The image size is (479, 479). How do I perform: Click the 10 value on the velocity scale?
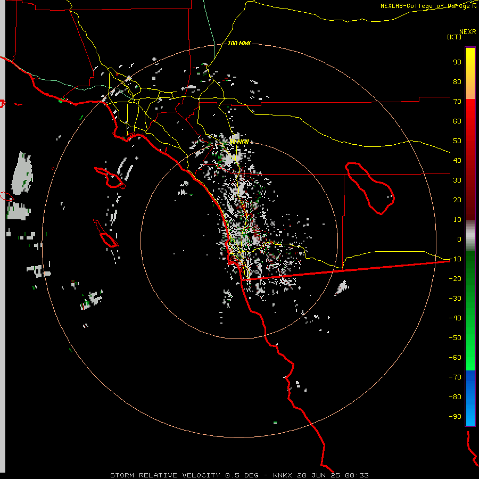pos(457,220)
